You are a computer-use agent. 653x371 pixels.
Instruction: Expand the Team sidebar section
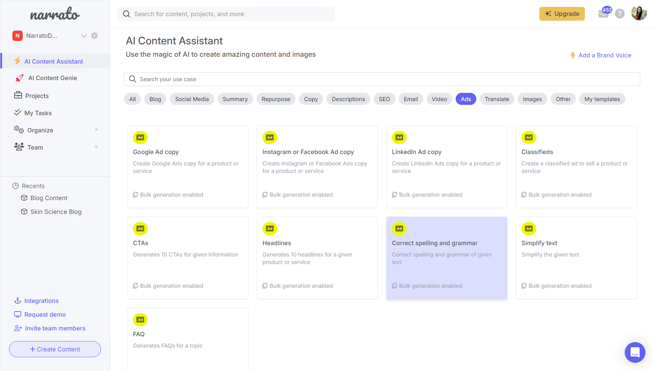(x=97, y=147)
